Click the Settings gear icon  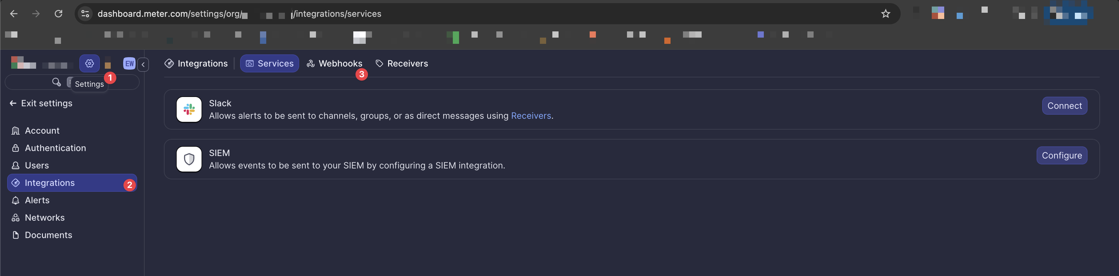point(89,63)
